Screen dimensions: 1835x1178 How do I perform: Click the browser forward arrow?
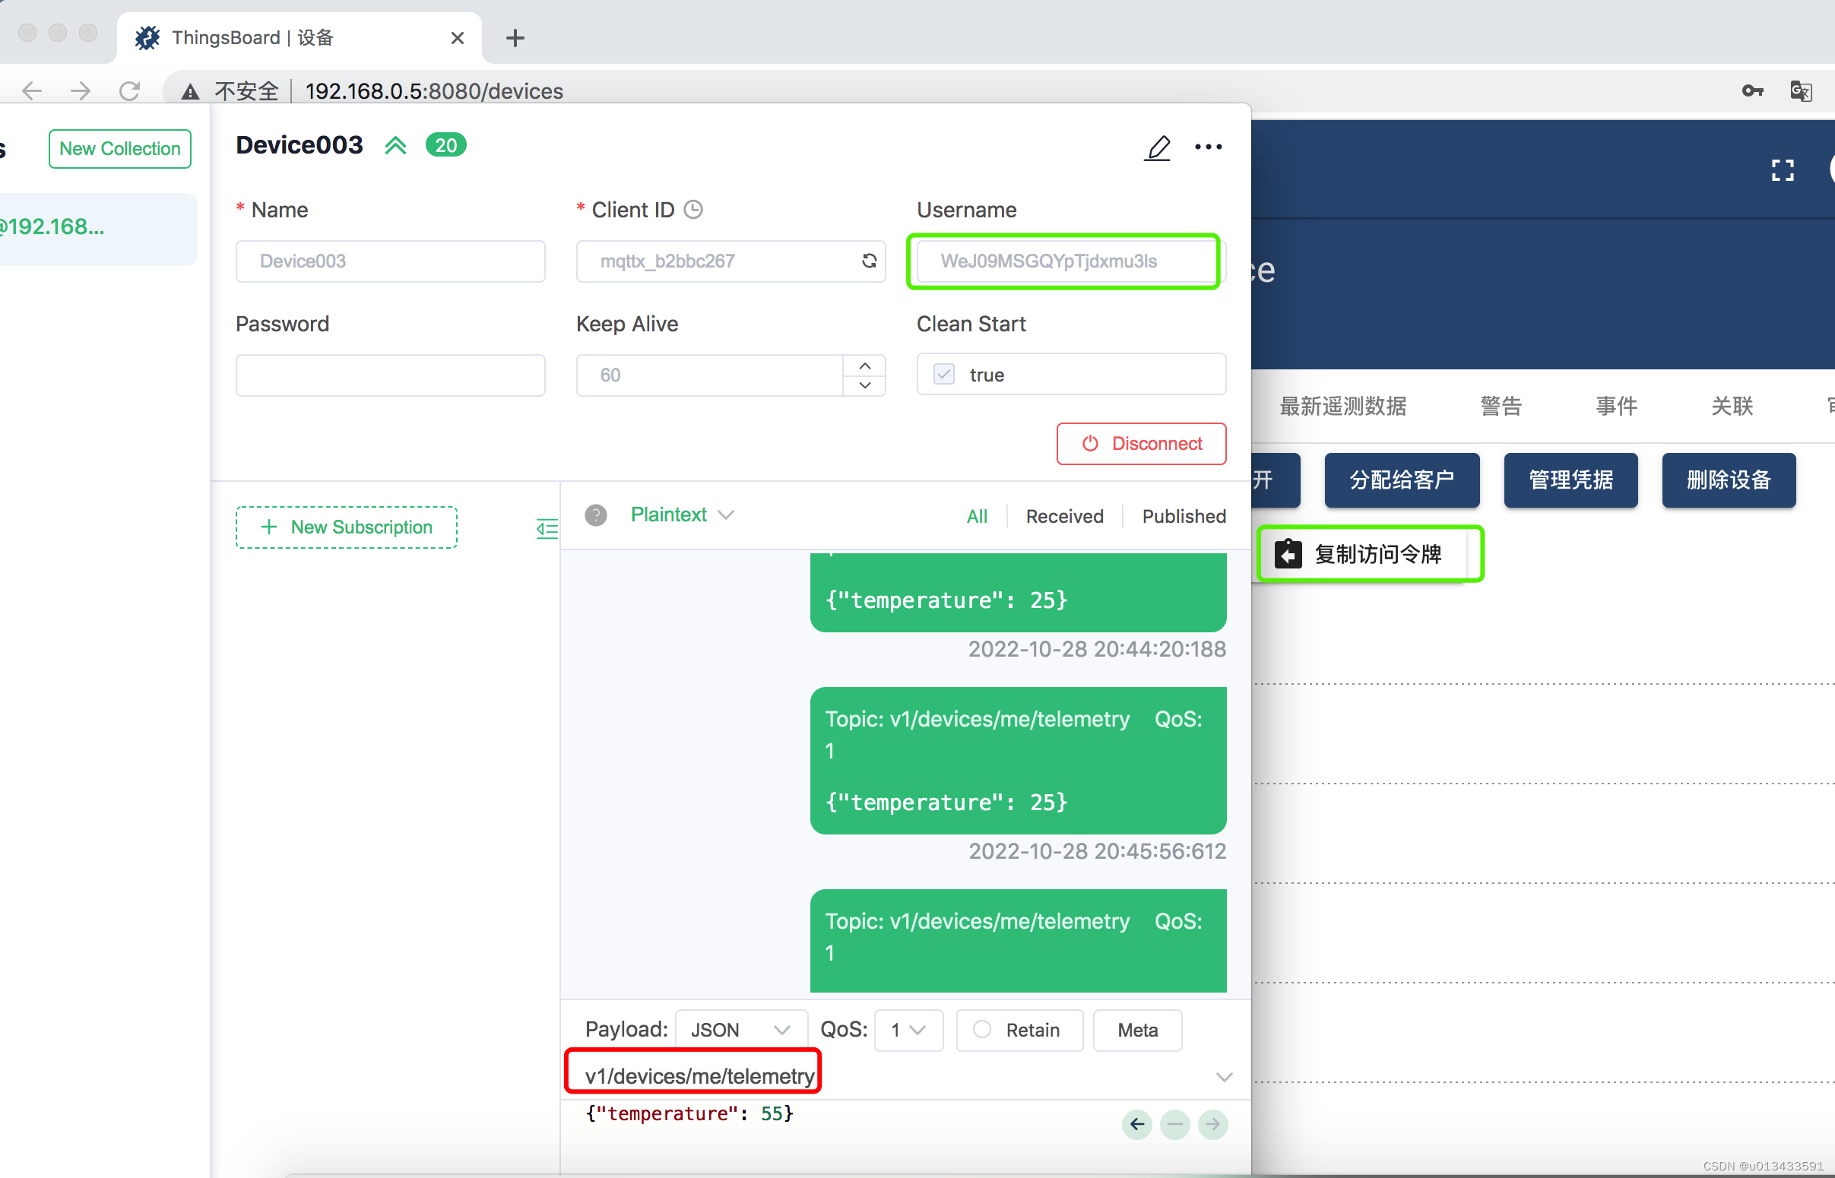coord(81,91)
